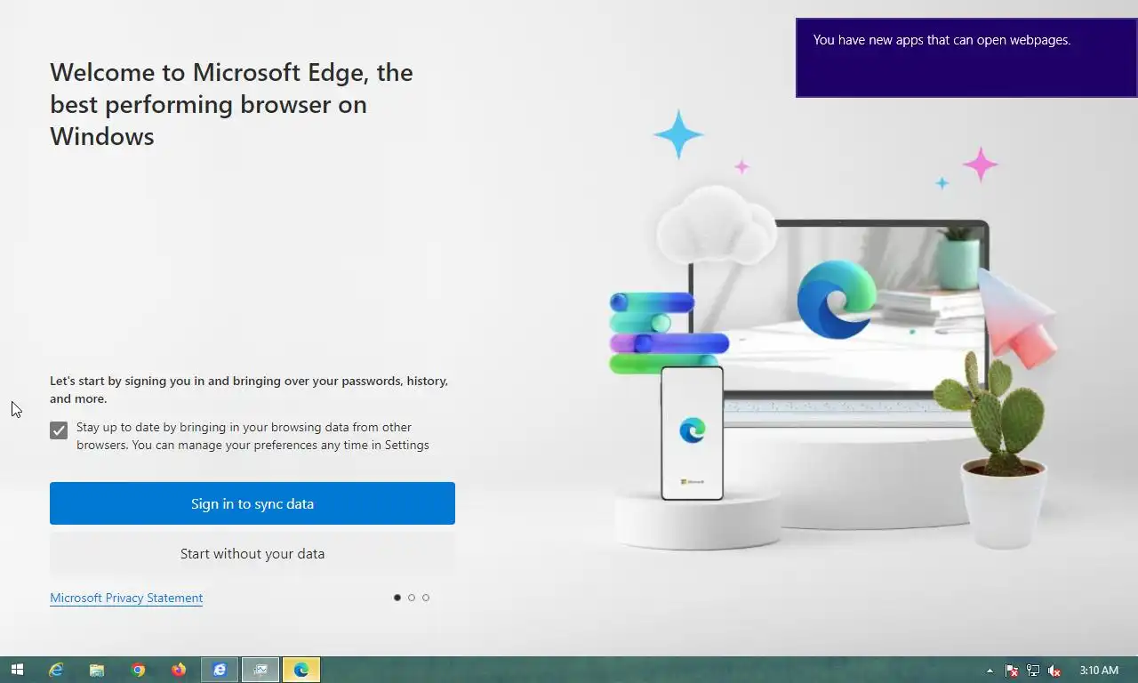Open the Microsoft Privacy Statement link
1138x683 pixels.
[126, 598]
